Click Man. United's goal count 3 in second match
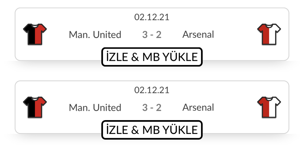The height and width of the screenshot is (156, 304). point(145,108)
